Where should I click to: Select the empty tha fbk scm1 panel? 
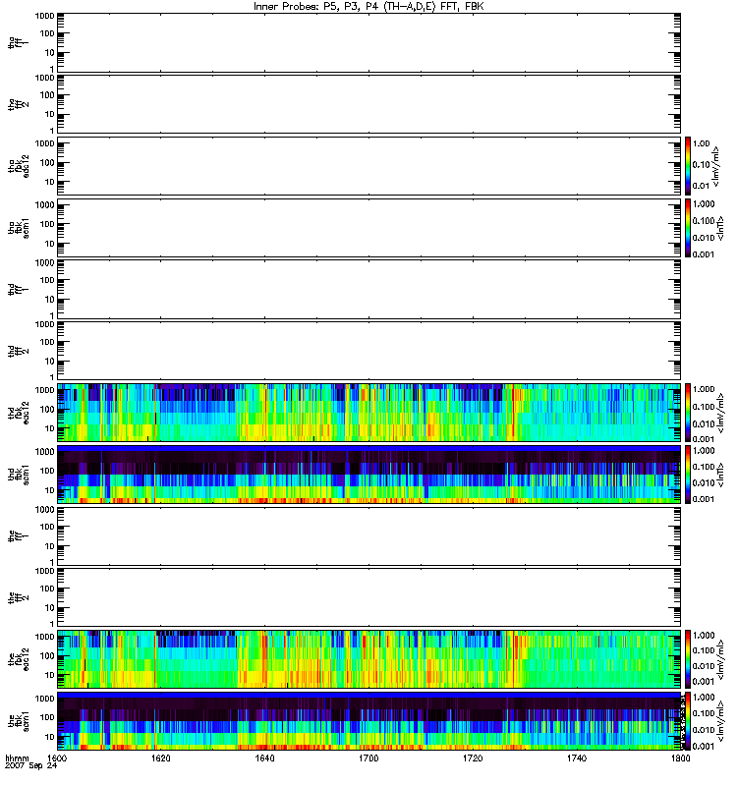[369, 228]
